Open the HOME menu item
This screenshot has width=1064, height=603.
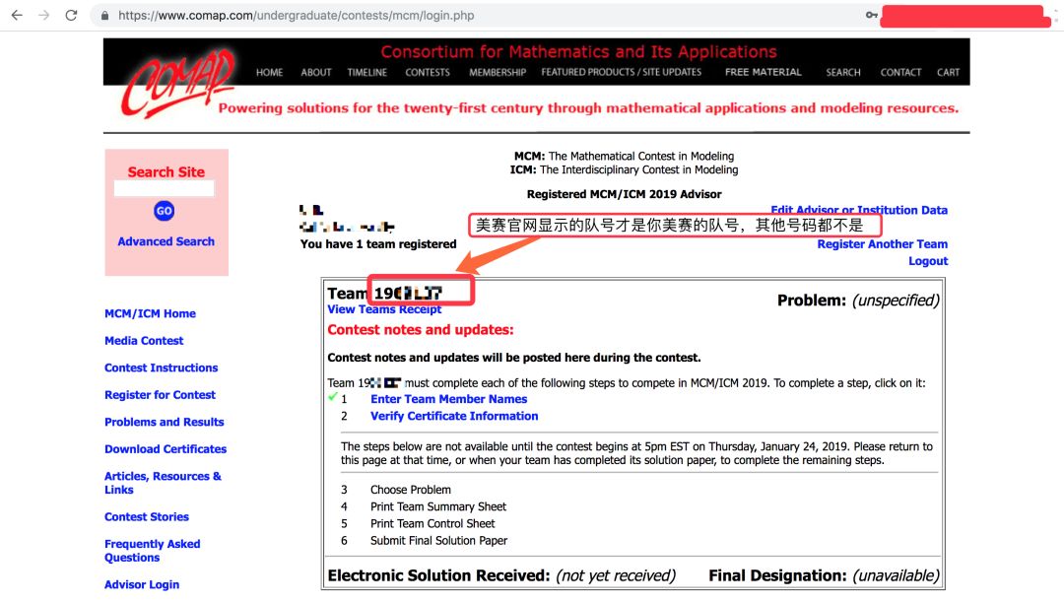tap(269, 73)
